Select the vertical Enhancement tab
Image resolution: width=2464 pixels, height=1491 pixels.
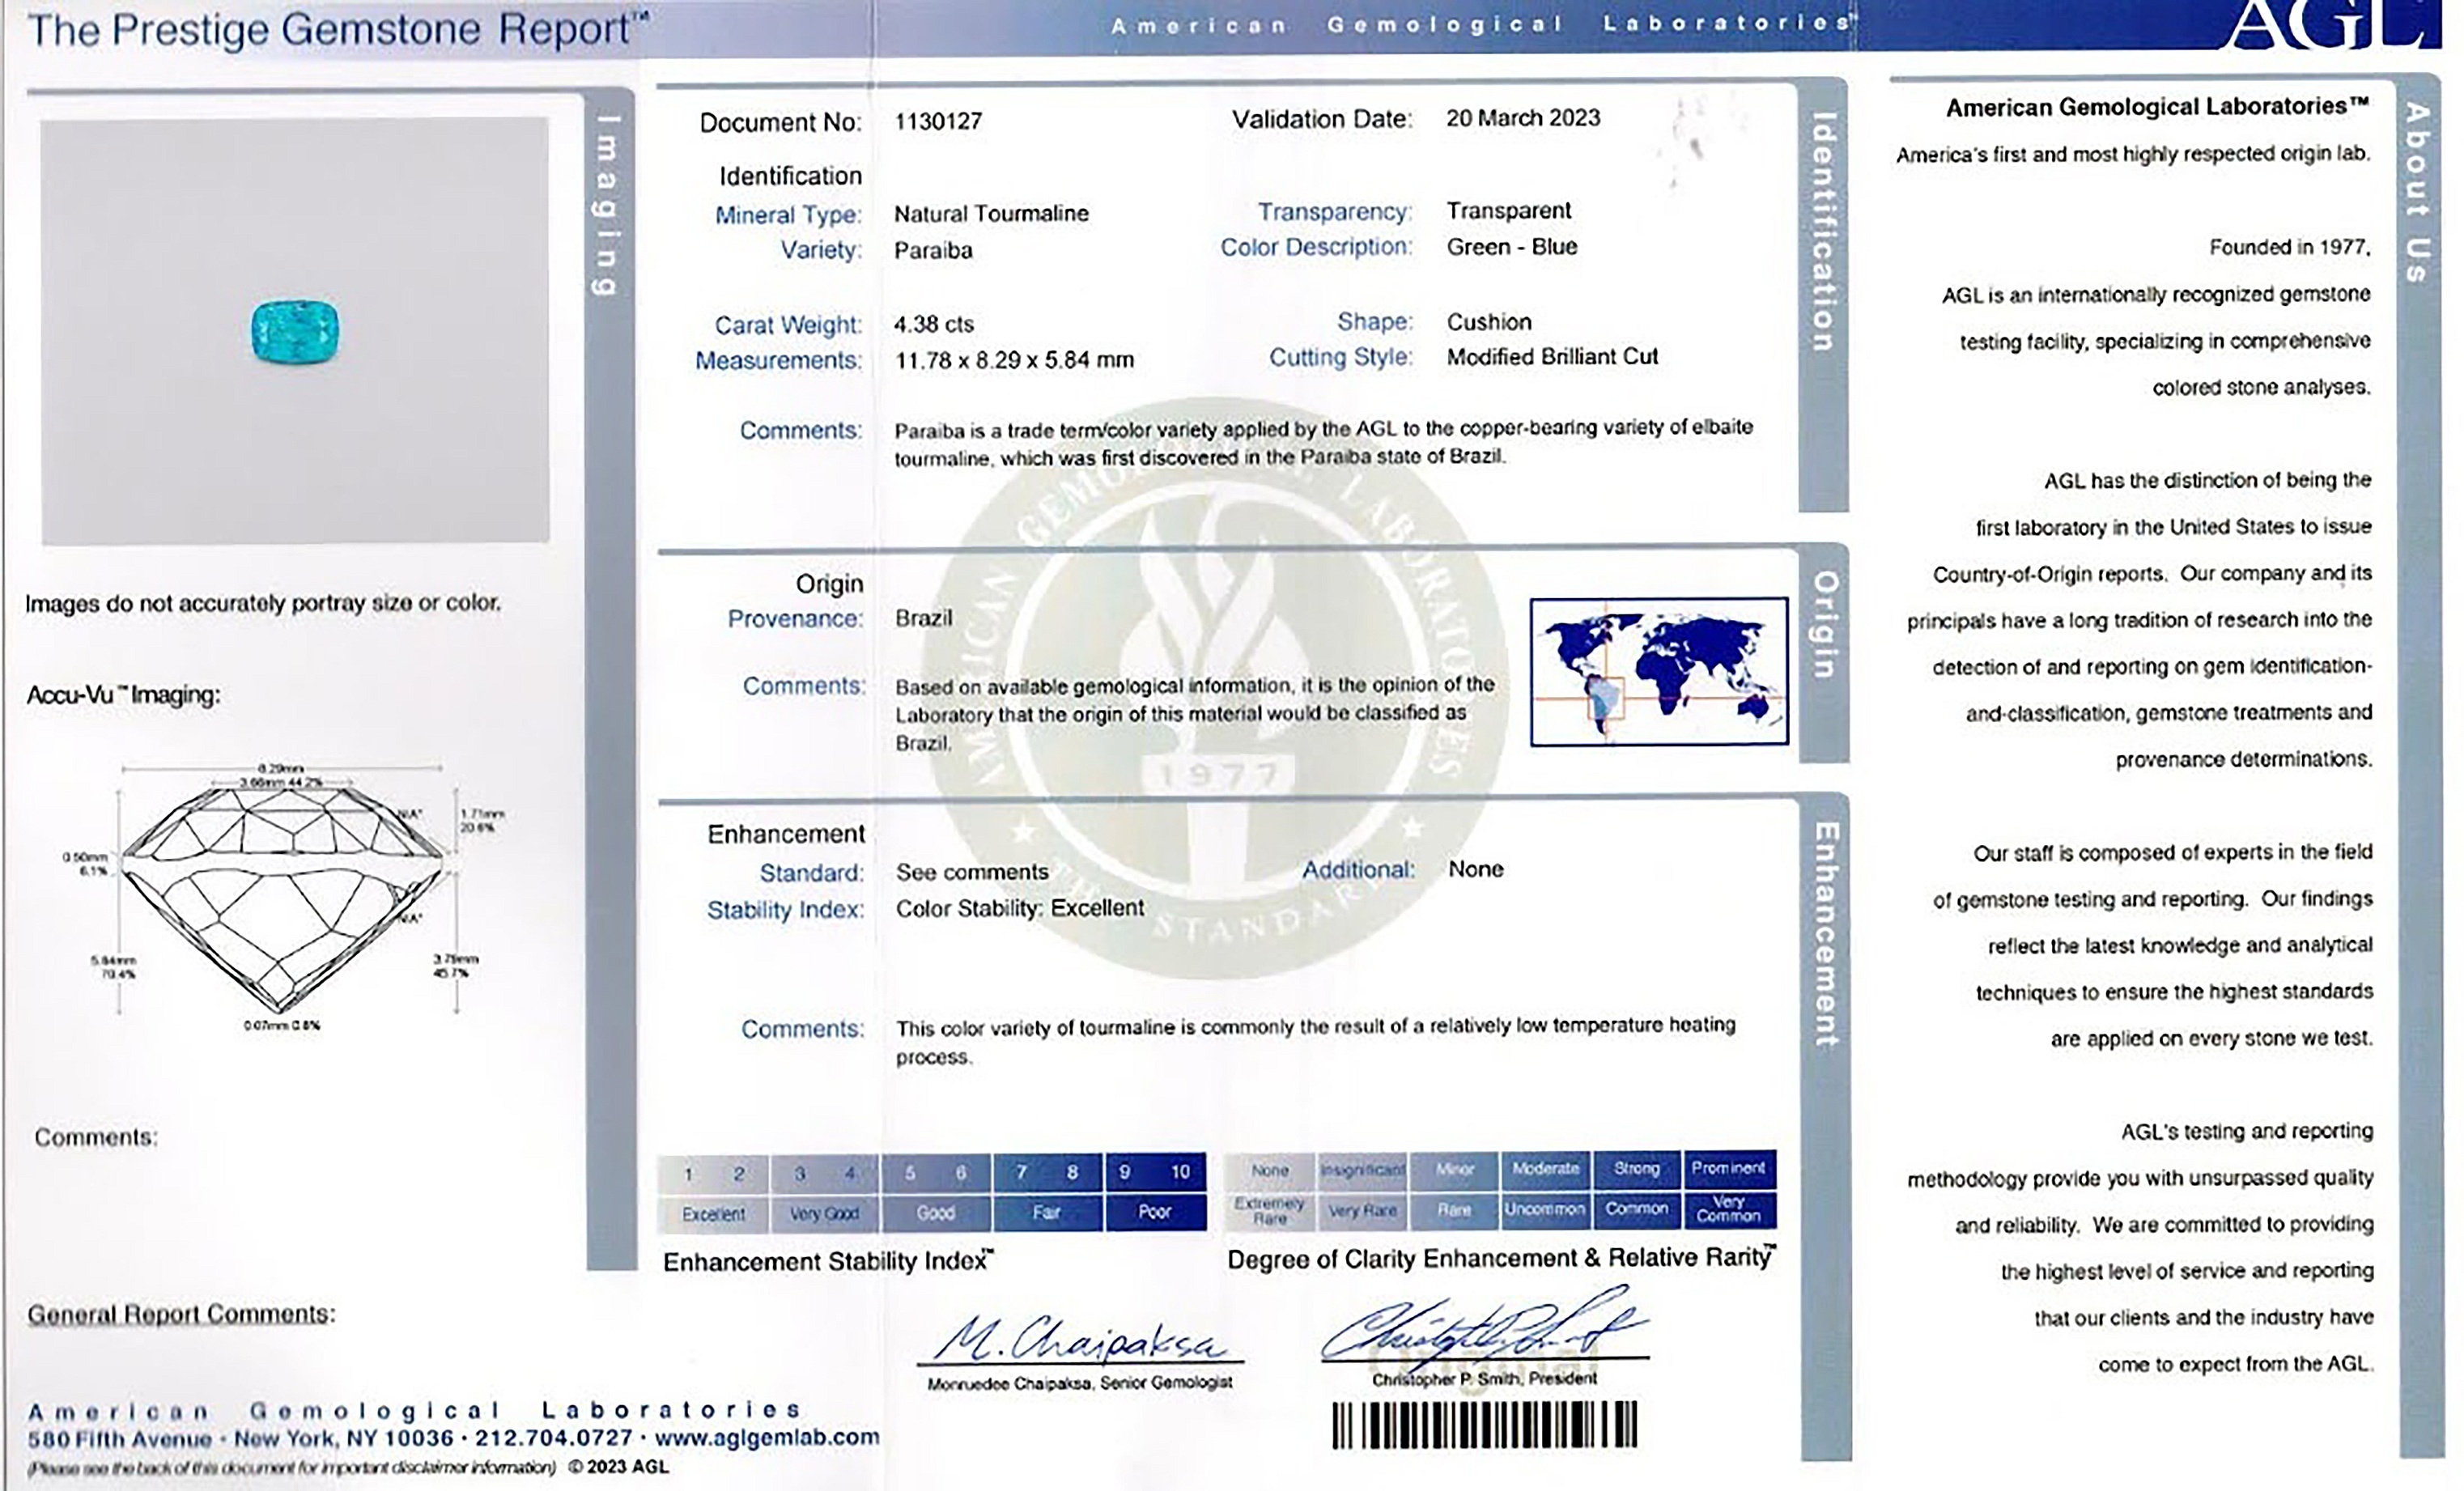click(1826, 935)
